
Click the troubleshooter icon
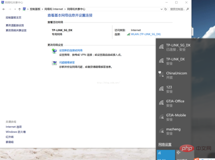coord(54,63)
